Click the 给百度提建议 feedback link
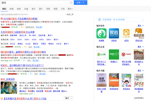Image resolution: width=151 pixels, height=101 pixels. [x=139, y=98]
